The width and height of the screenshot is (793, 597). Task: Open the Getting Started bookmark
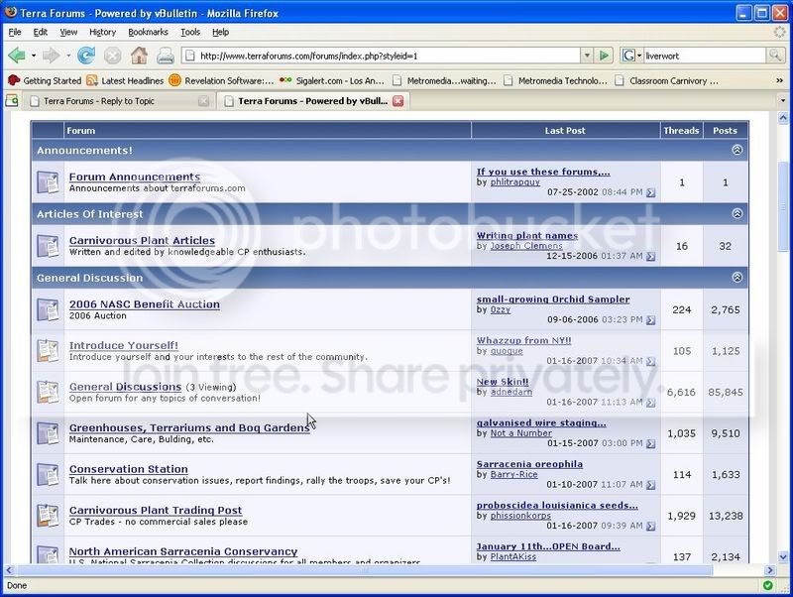(45, 80)
